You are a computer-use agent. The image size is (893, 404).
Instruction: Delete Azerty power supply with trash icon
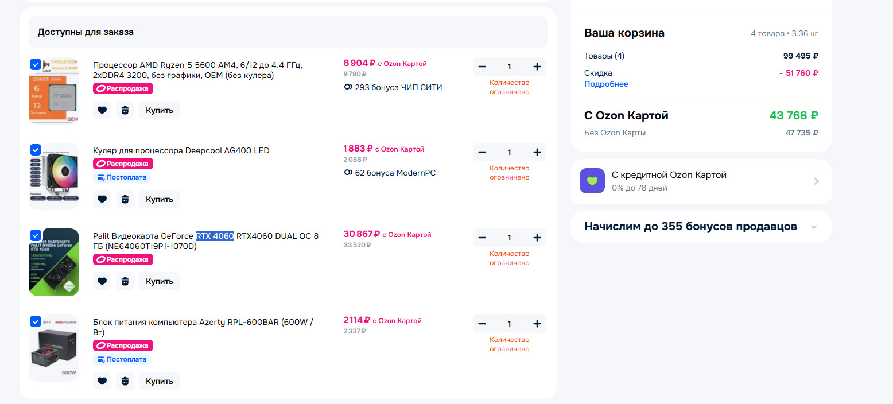[125, 381]
